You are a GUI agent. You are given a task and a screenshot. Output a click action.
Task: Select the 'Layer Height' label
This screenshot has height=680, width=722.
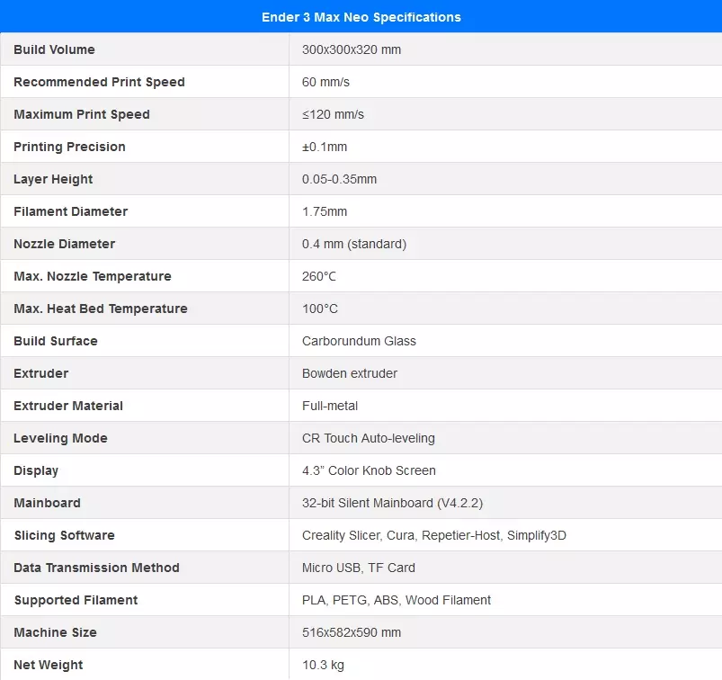click(53, 179)
